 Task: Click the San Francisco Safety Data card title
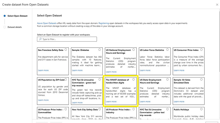pyautogui.click(x=51, y=50)
